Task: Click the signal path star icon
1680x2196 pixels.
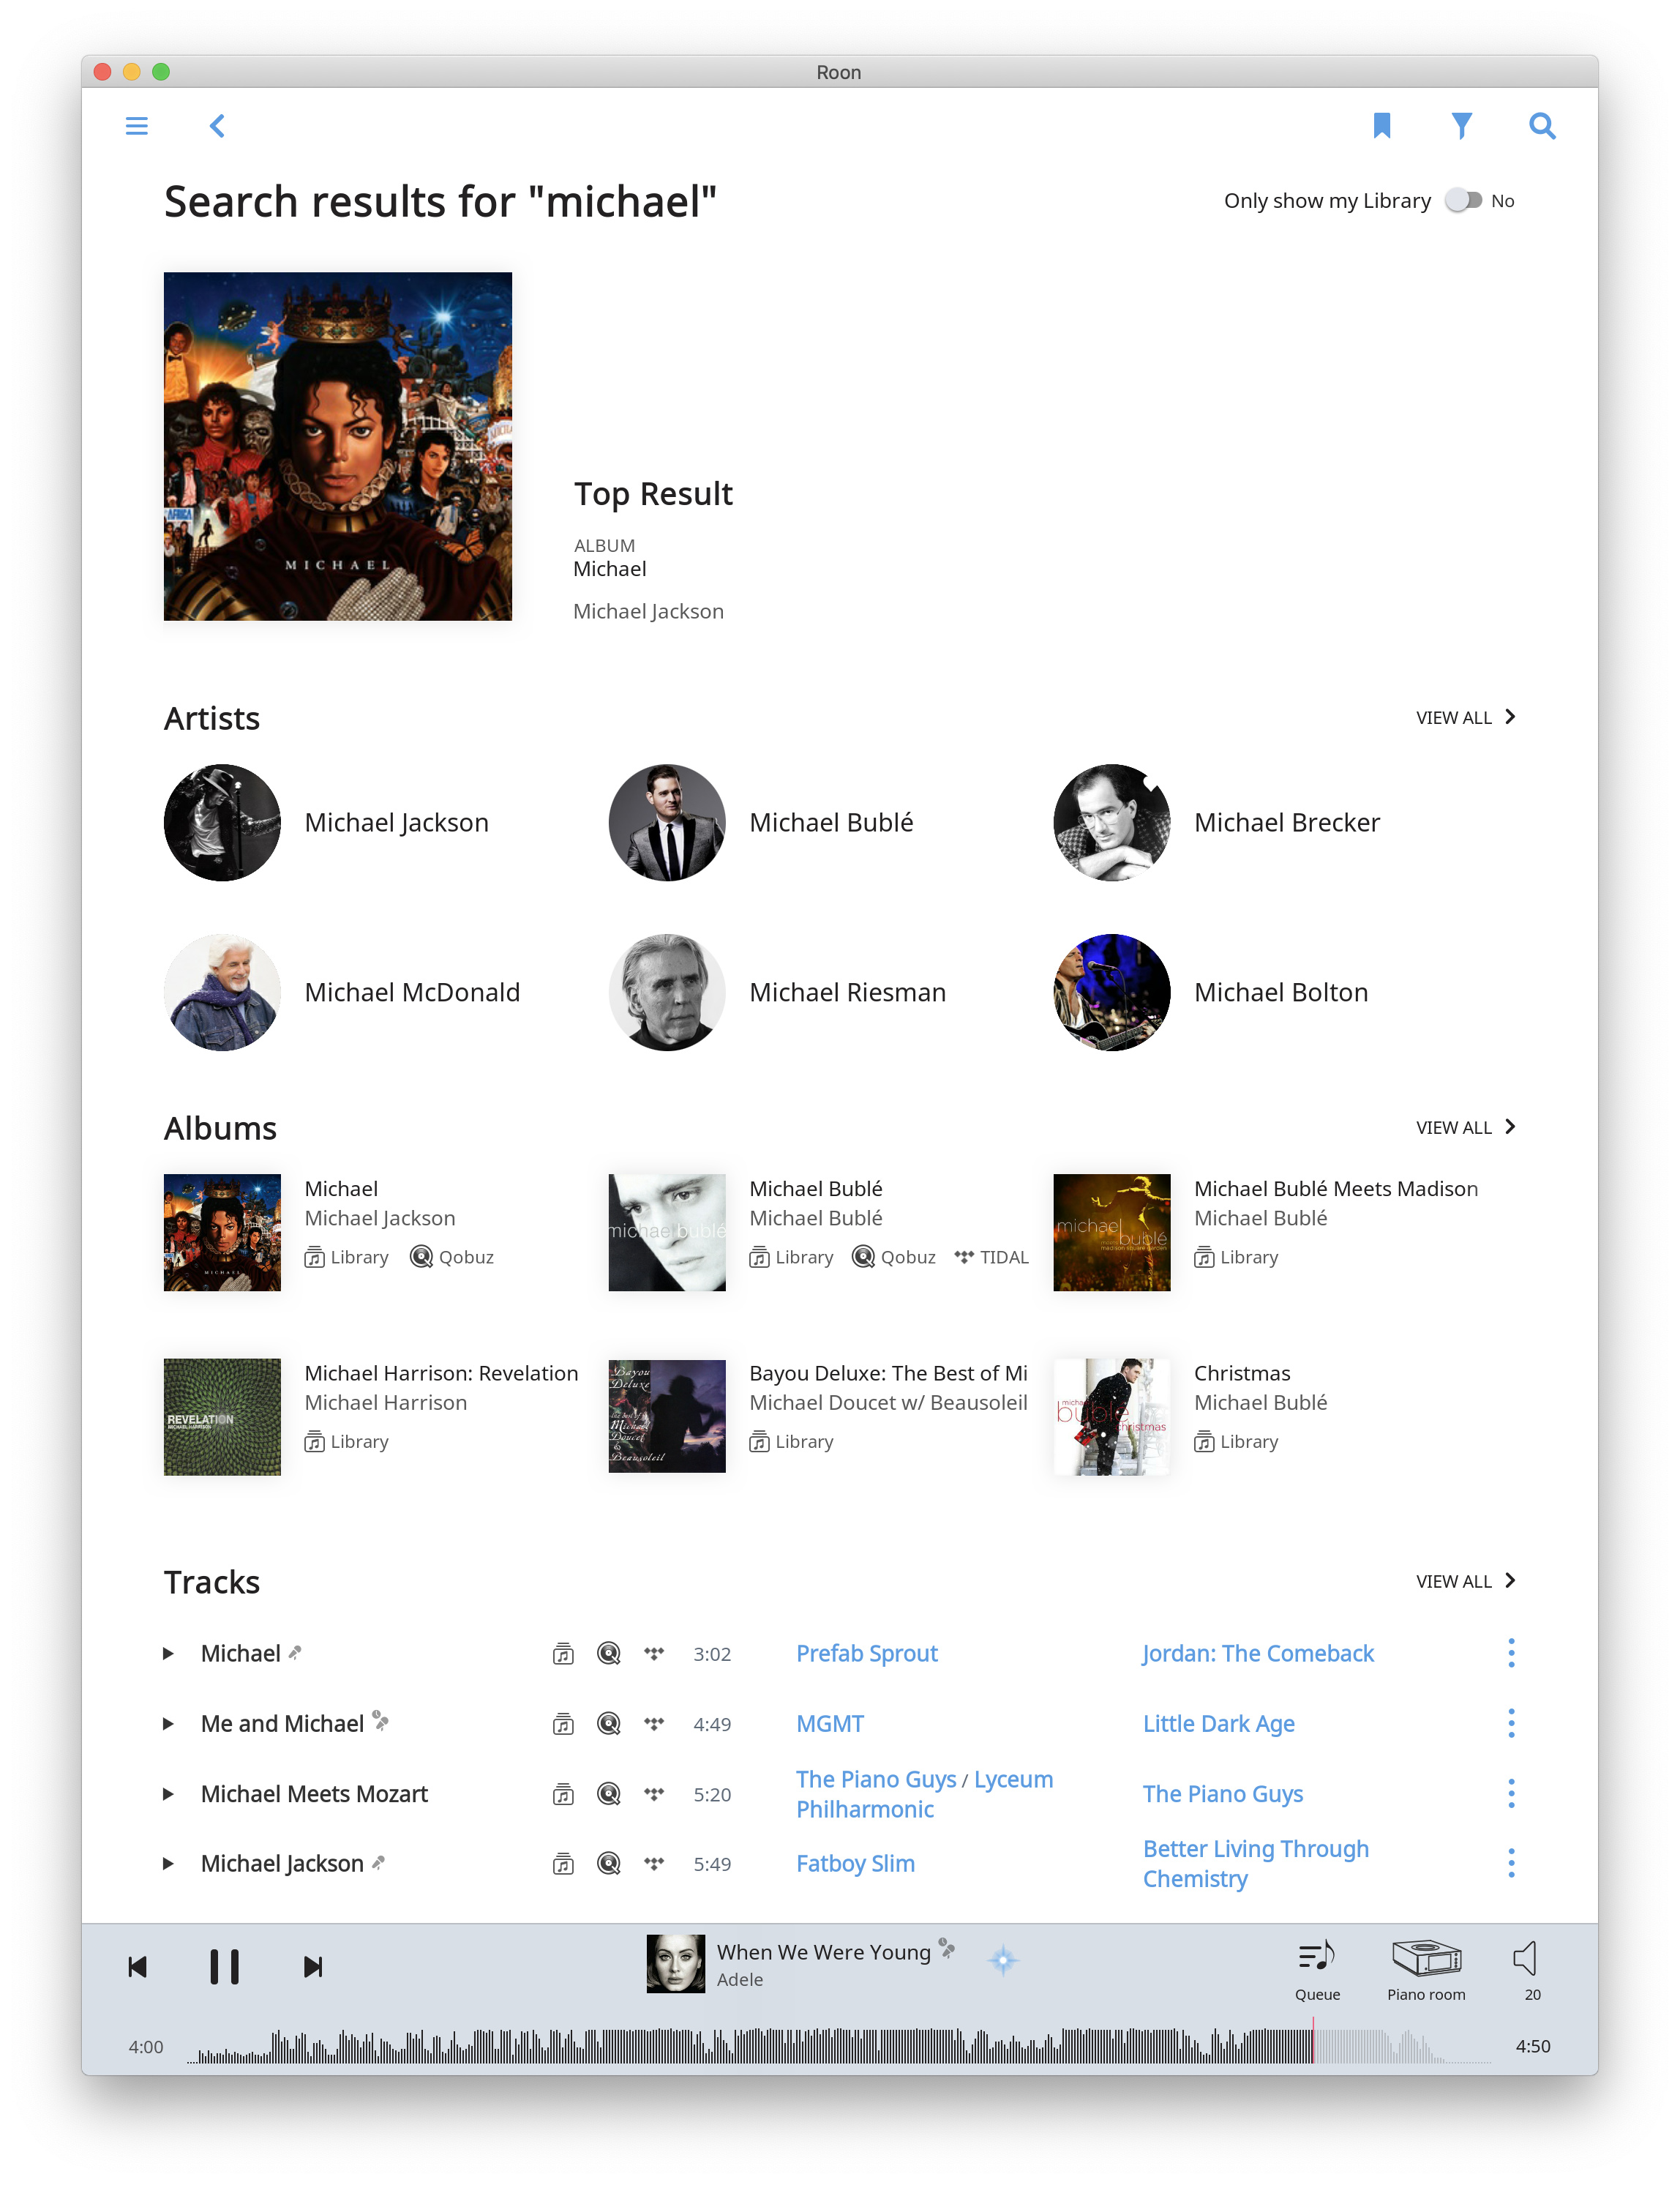Action: tap(1003, 1961)
